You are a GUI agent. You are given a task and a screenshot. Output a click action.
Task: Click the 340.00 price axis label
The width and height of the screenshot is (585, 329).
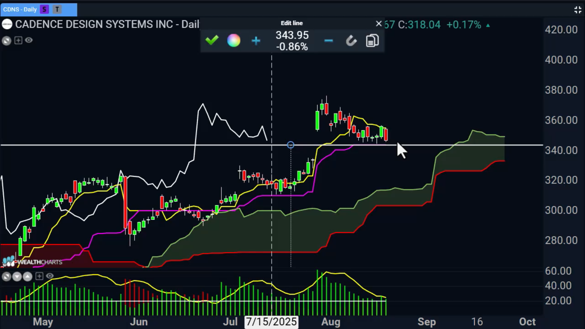click(561, 150)
